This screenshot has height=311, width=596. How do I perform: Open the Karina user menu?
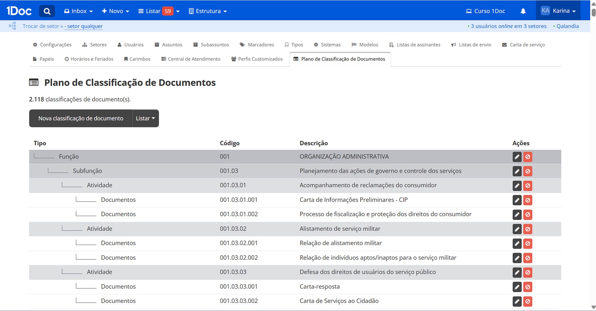coord(558,11)
